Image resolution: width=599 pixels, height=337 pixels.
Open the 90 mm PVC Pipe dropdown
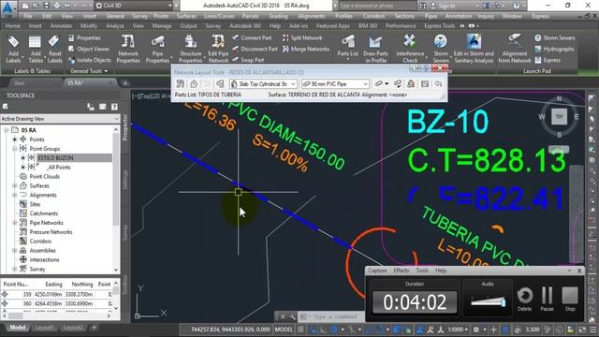pos(335,83)
